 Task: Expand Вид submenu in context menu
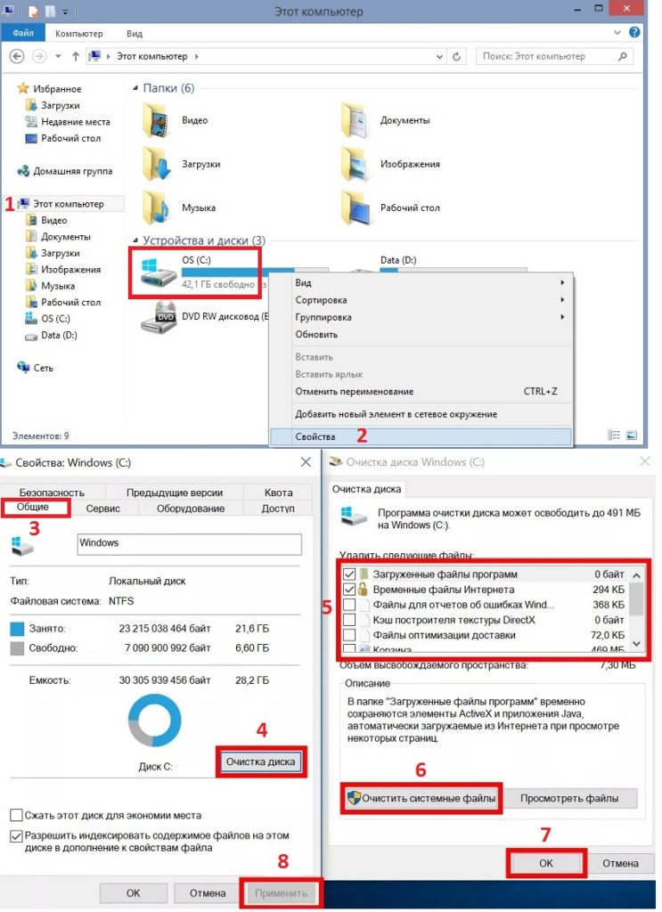click(562, 282)
